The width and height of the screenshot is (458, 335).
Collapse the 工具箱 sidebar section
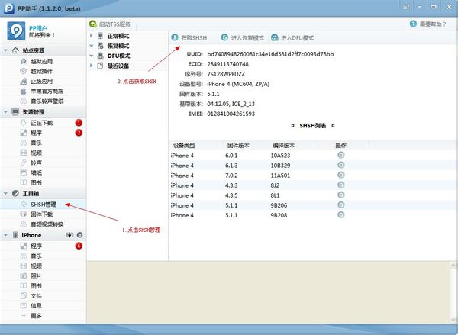(x=7, y=194)
